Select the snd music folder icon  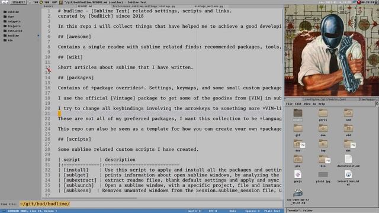click(x=348, y=113)
